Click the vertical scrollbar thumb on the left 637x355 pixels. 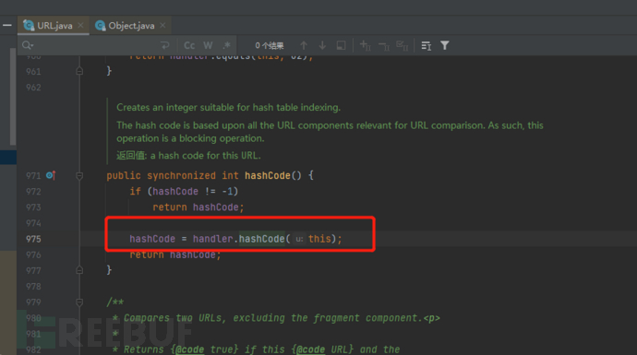click(x=13, y=96)
